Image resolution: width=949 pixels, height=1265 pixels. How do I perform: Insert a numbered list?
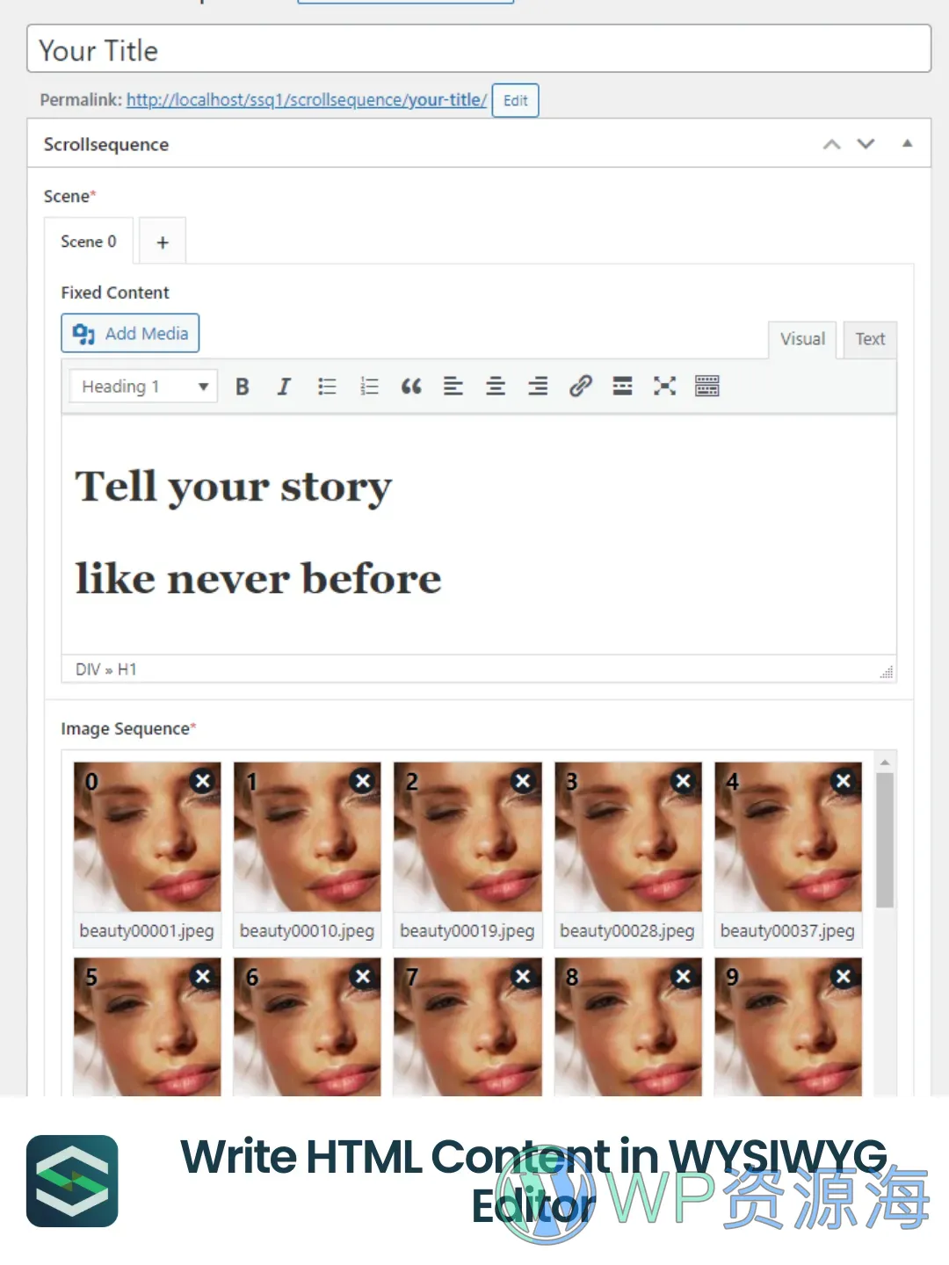(x=369, y=387)
